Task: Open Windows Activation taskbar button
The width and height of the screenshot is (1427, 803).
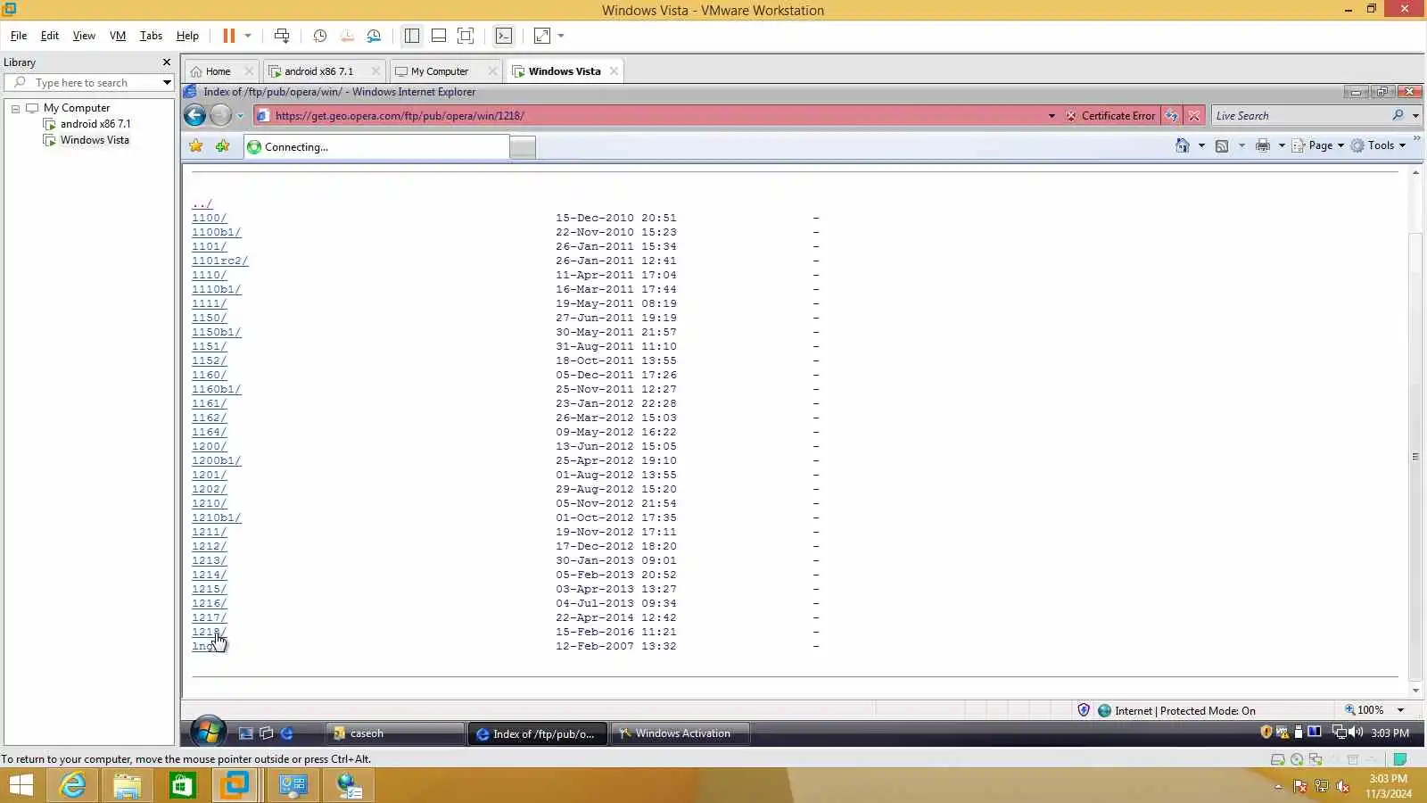Action: tap(681, 733)
